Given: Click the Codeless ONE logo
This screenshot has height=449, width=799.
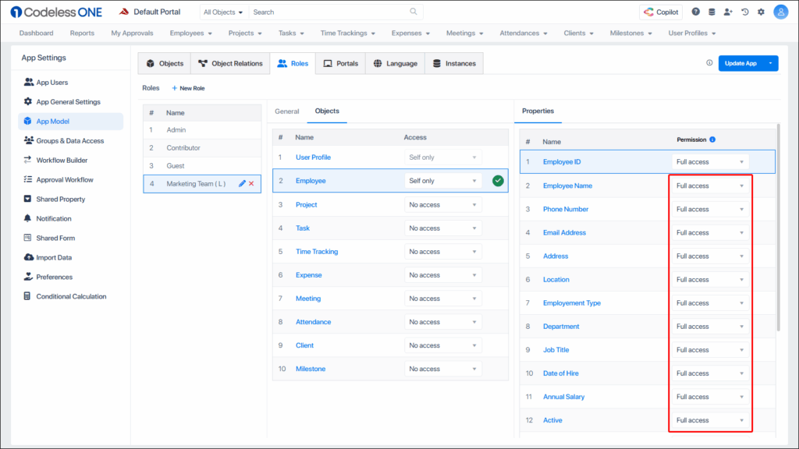Looking at the screenshot, I should pyautogui.click(x=56, y=12).
